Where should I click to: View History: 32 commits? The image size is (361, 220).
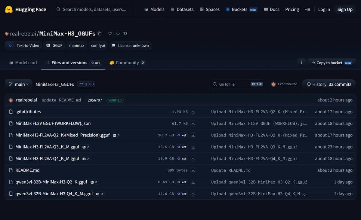[329, 84]
